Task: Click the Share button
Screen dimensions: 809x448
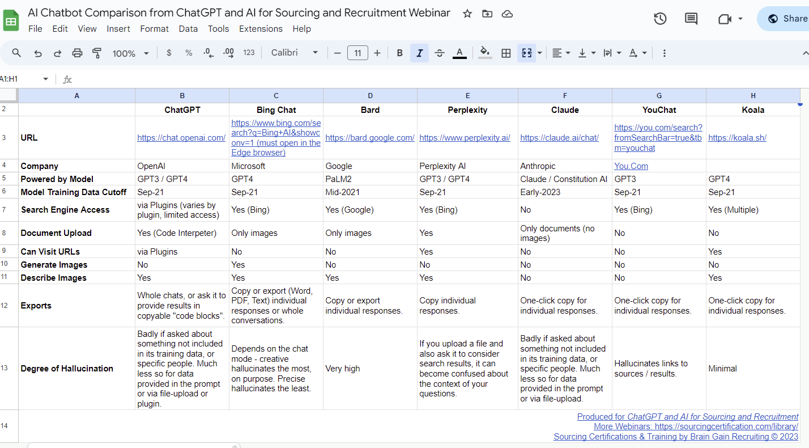Action: pos(784,19)
